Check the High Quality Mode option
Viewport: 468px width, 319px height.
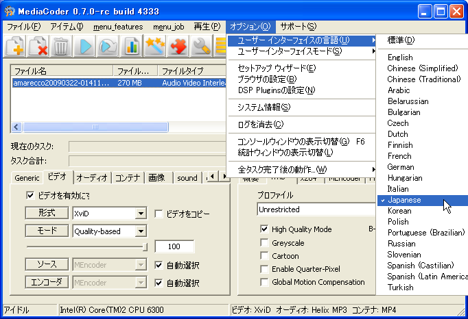click(264, 229)
